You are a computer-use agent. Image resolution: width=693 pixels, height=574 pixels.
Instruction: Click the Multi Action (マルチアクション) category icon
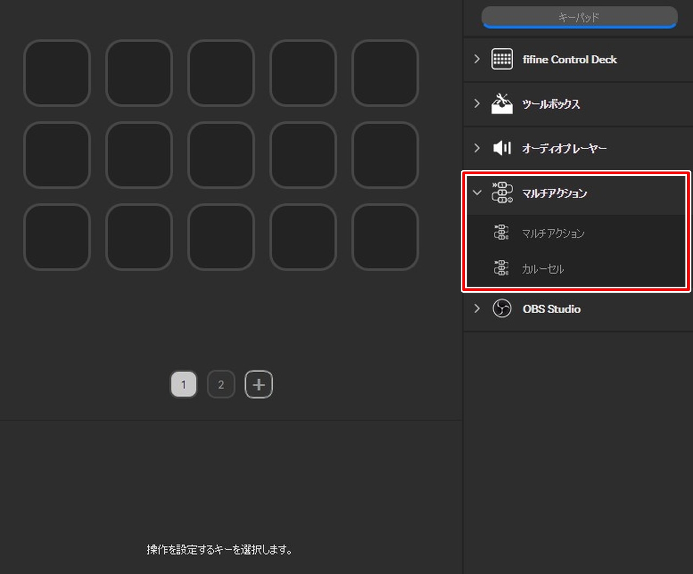tap(502, 193)
